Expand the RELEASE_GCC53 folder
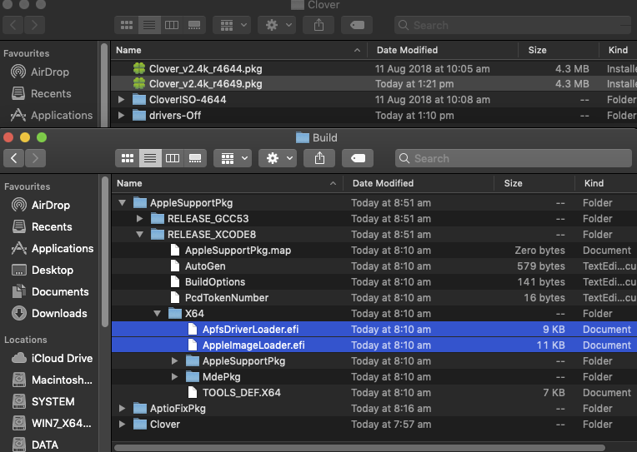This screenshot has height=452, width=637. pyautogui.click(x=139, y=218)
